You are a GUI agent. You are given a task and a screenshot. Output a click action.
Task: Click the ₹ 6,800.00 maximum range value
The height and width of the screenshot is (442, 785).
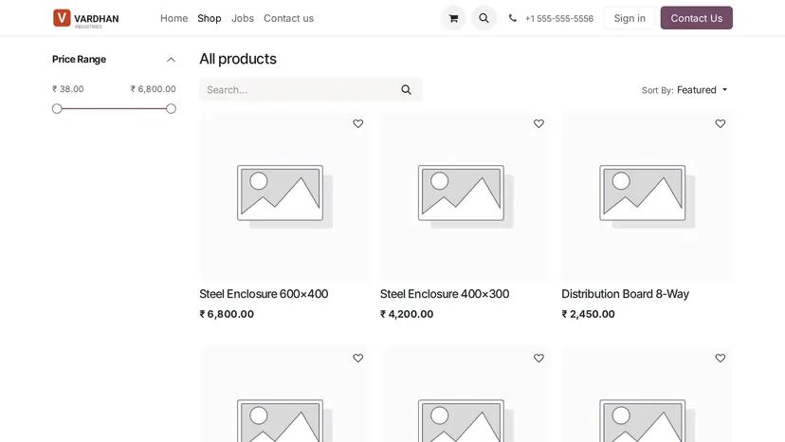coord(154,89)
